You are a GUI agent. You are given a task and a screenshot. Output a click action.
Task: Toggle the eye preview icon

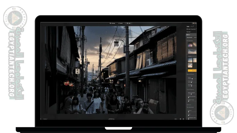click(183, 119)
